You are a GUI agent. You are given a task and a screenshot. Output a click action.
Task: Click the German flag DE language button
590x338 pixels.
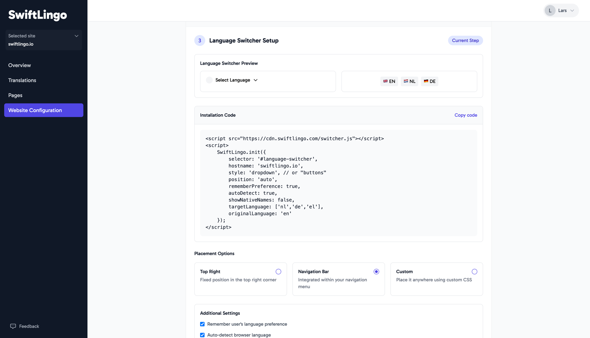pyautogui.click(x=430, y=81)
